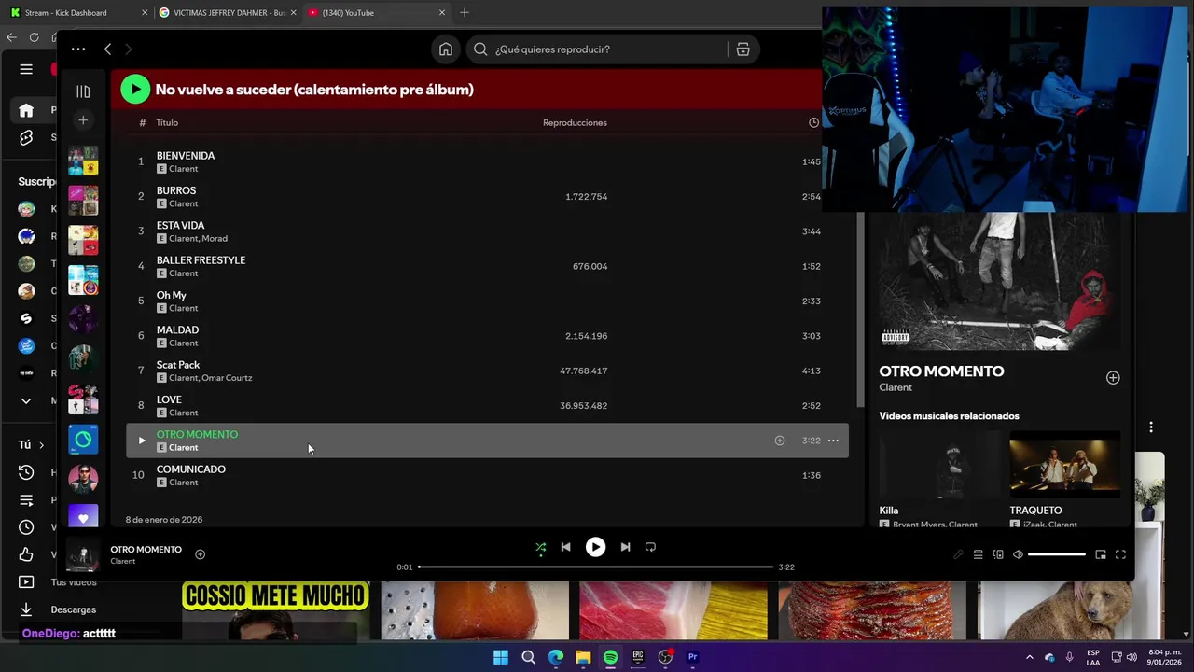1194x672 pixels.
Task: Open a new browser tab
Action: (x=465, y=13)
